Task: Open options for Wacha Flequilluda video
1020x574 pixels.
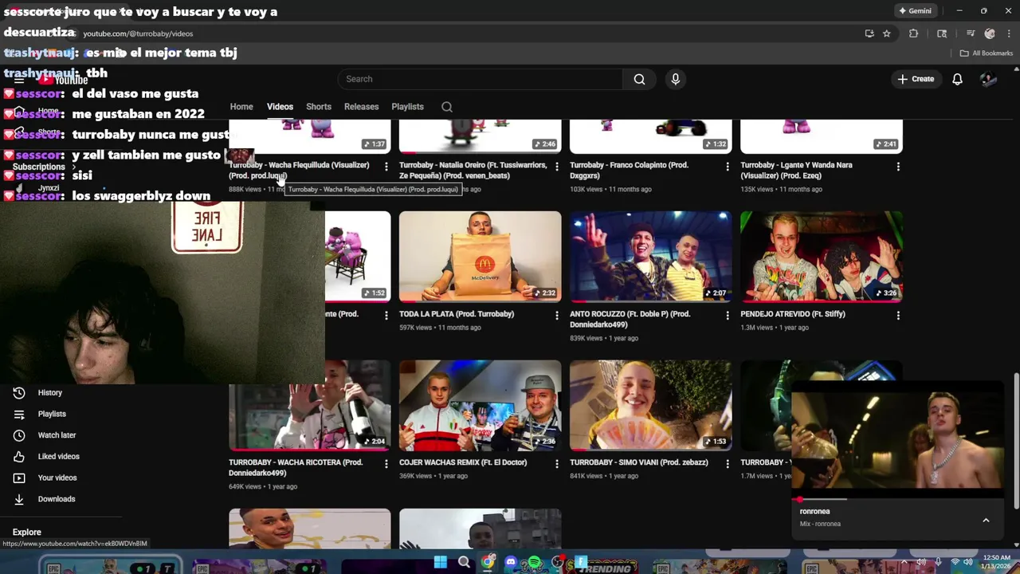Action: [386, 167]
